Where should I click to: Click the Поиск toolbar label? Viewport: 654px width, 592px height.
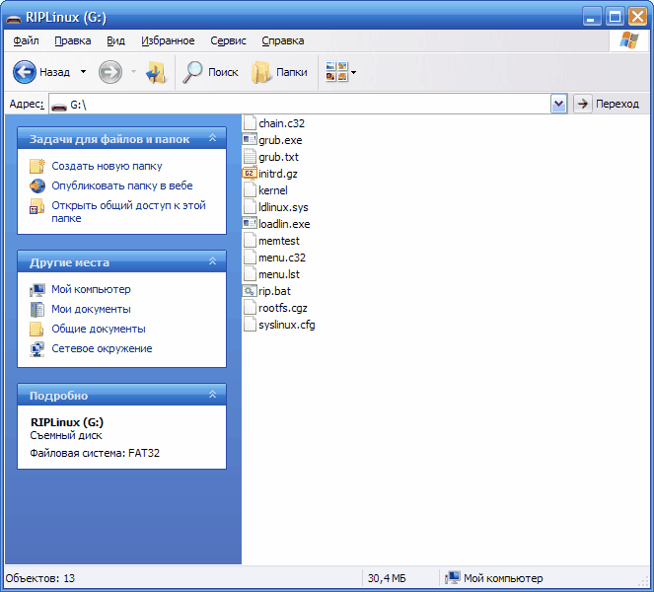click(223, 72)
